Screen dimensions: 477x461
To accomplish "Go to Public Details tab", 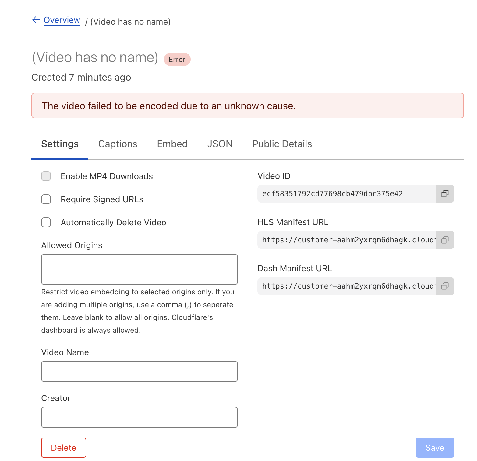I will click(x=282, y=144).
